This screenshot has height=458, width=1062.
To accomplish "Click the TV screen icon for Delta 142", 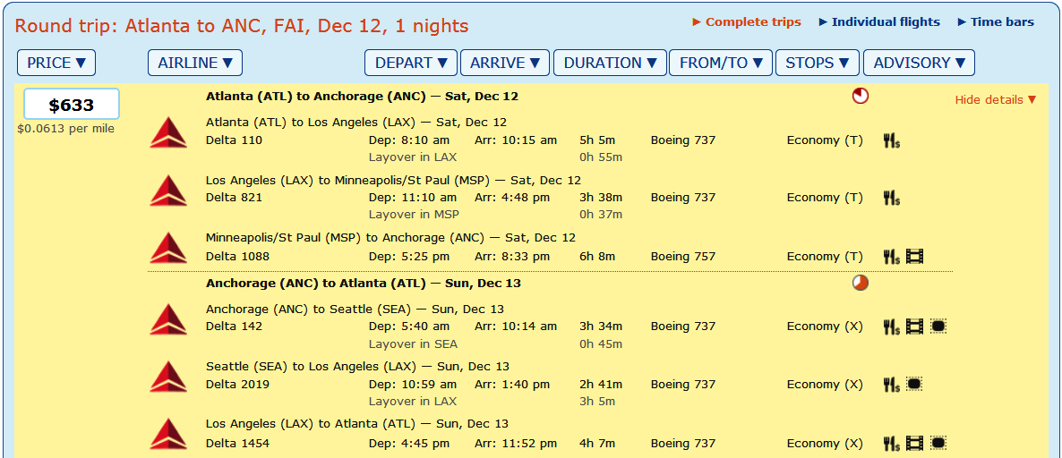I will (x=938, y=327).
